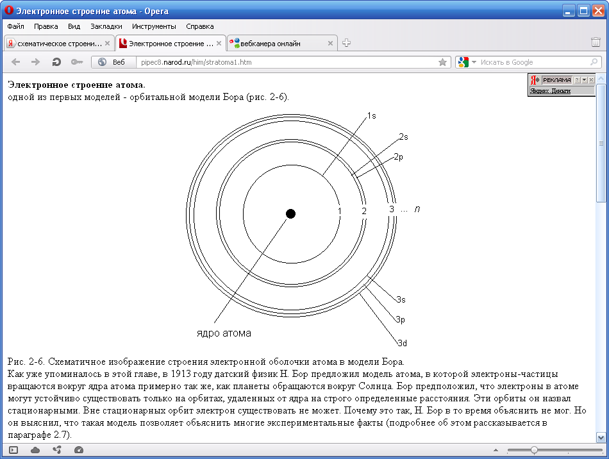
Task: Click the '3p' orbital label
Action: tap(401, 320)
